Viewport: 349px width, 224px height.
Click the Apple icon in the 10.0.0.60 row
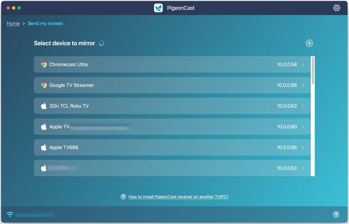click(x=44, y=127)
